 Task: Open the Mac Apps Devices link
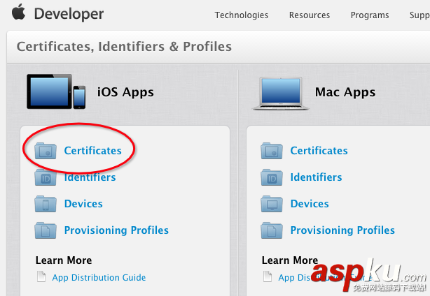point(310,204)
